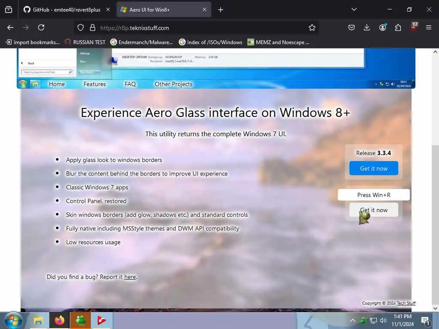Open the Tech Stuff copyright link
The image size is (439, 329).
click(406, 303)
